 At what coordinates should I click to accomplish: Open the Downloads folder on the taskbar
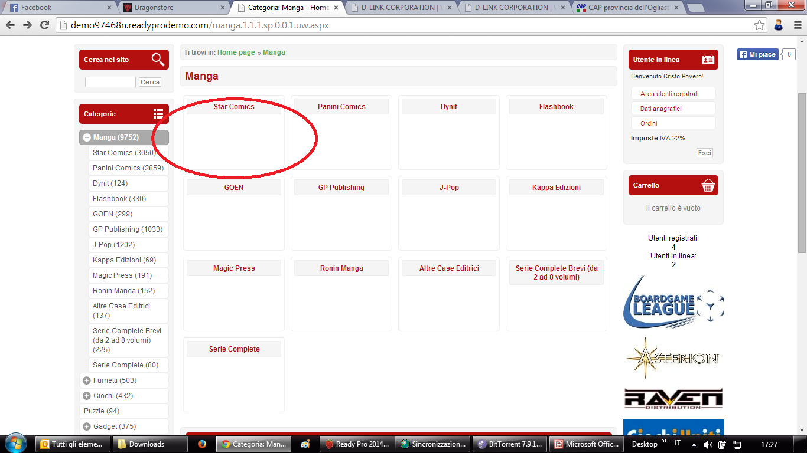click(x=151, y=444)
